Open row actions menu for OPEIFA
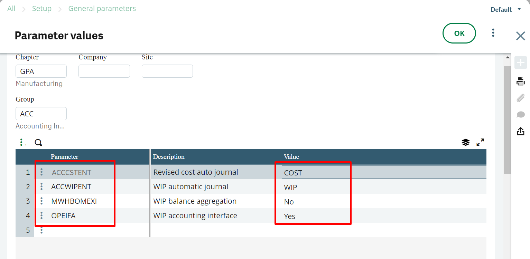 41,216
